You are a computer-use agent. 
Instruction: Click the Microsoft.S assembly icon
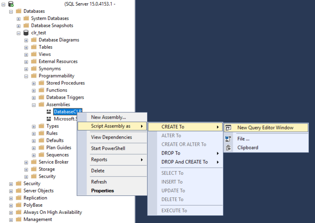tap(49, 119)
